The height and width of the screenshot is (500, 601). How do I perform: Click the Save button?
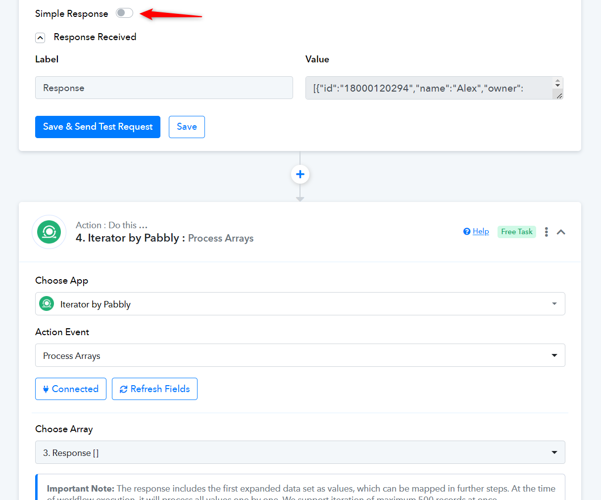[187, 127]
